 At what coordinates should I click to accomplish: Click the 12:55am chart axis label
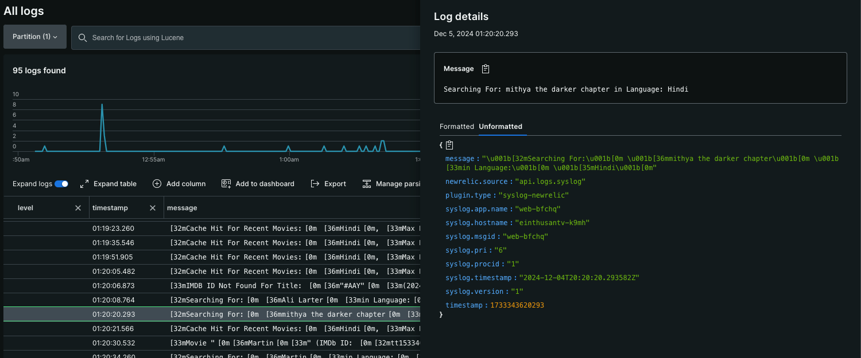pyautogui.click(x=154, y=159)
